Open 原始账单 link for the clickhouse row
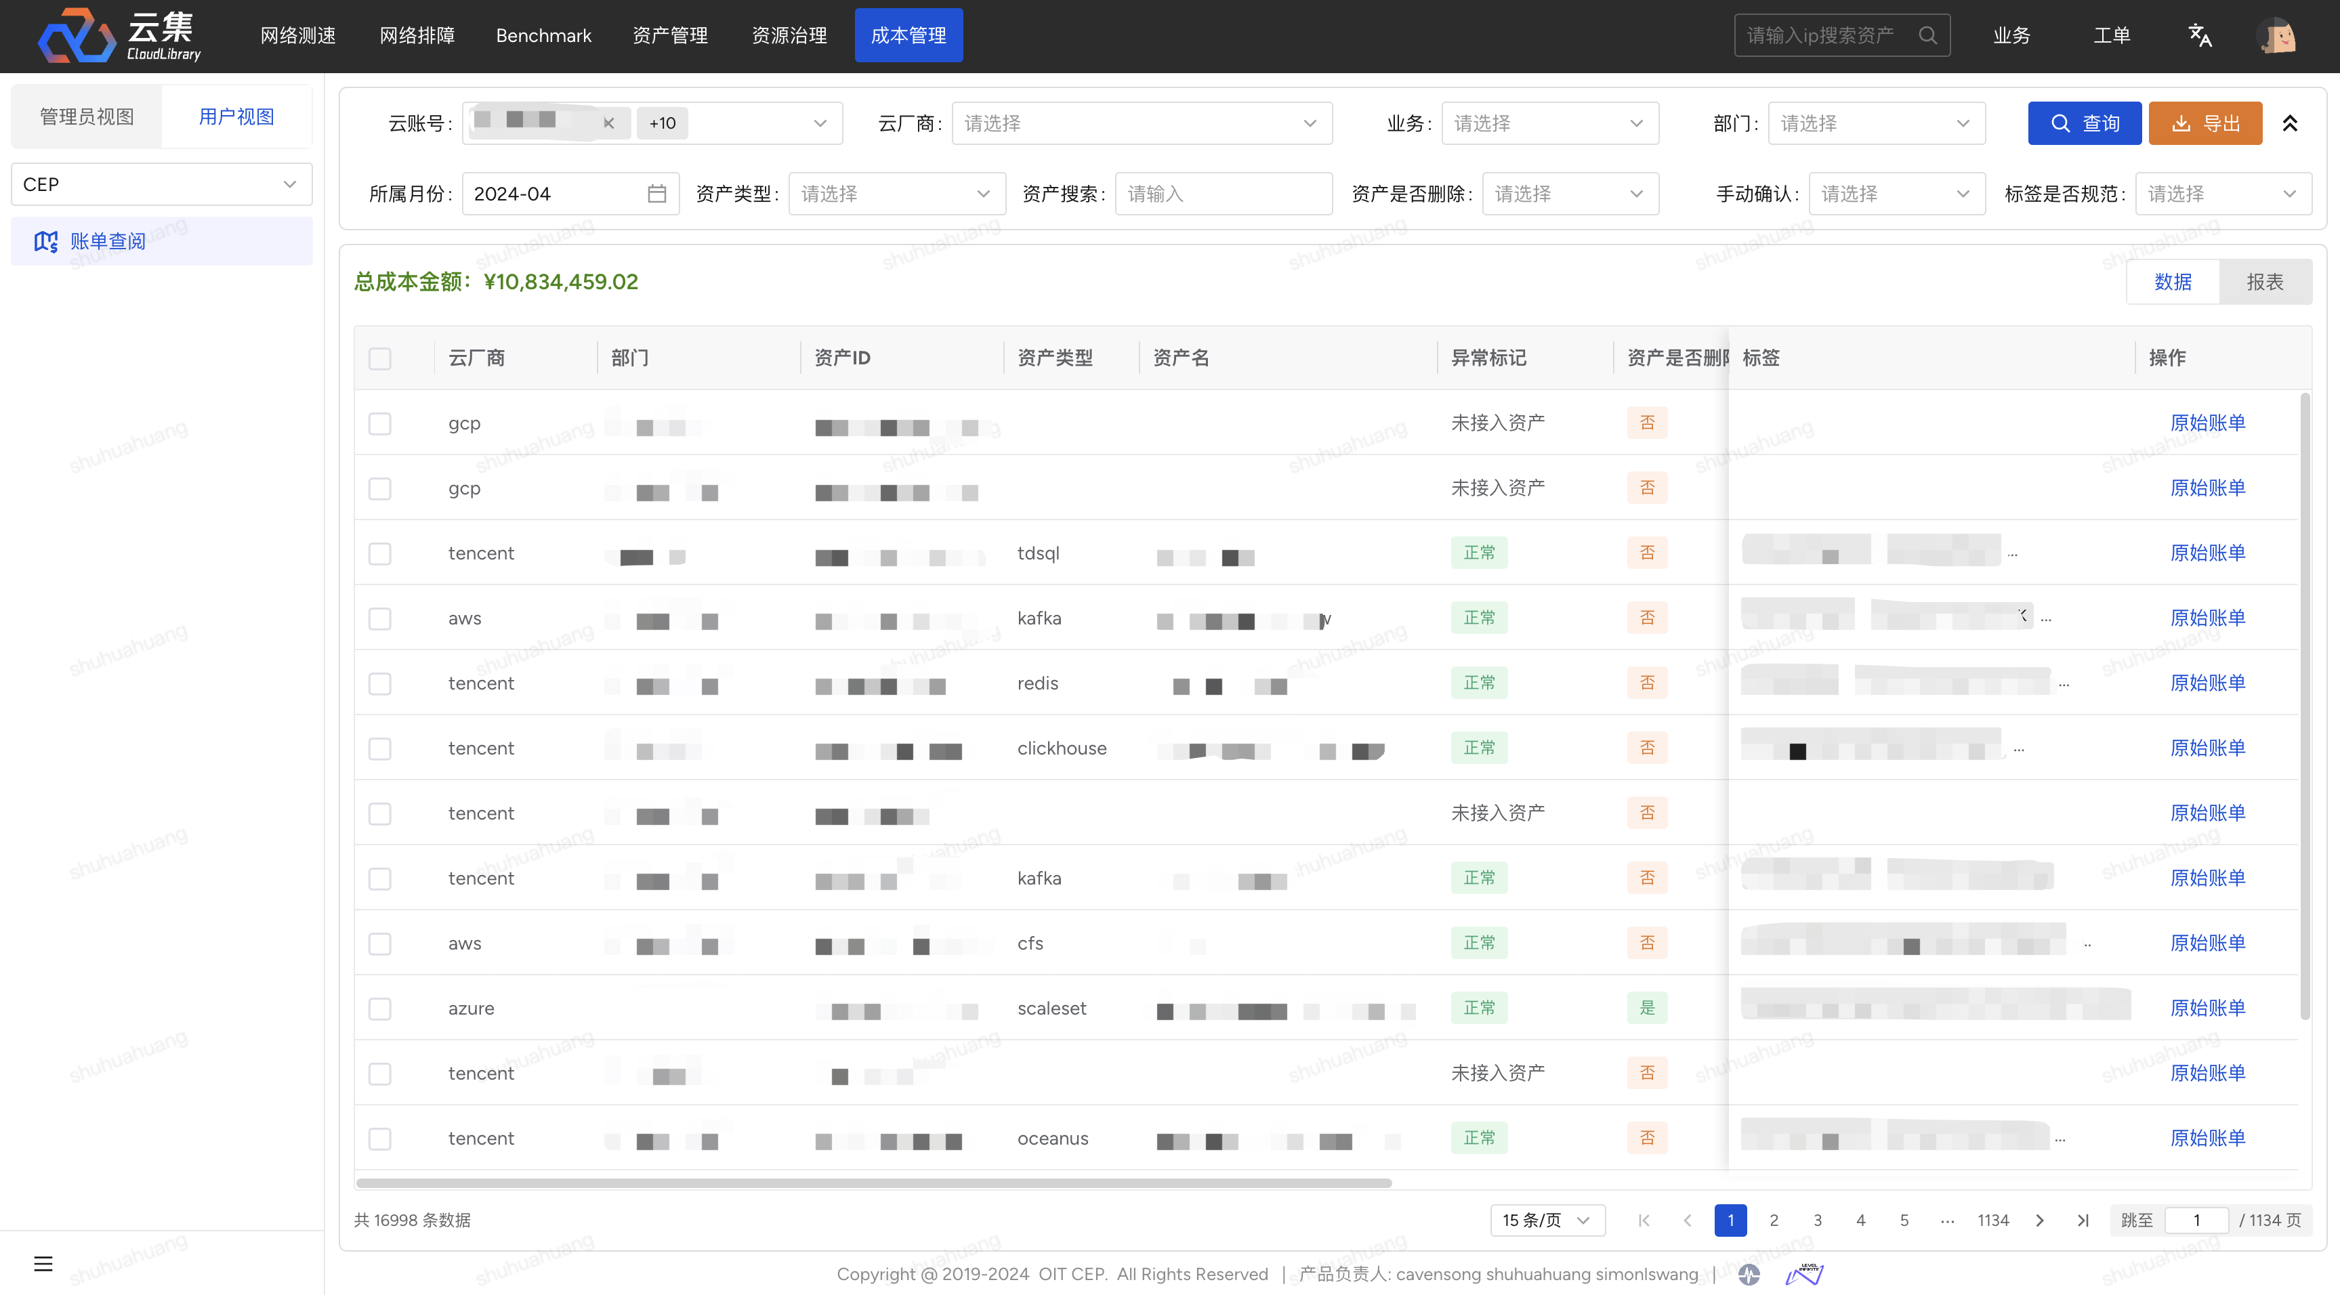The image size is (2340, 1295). [x=2207, y=747]
